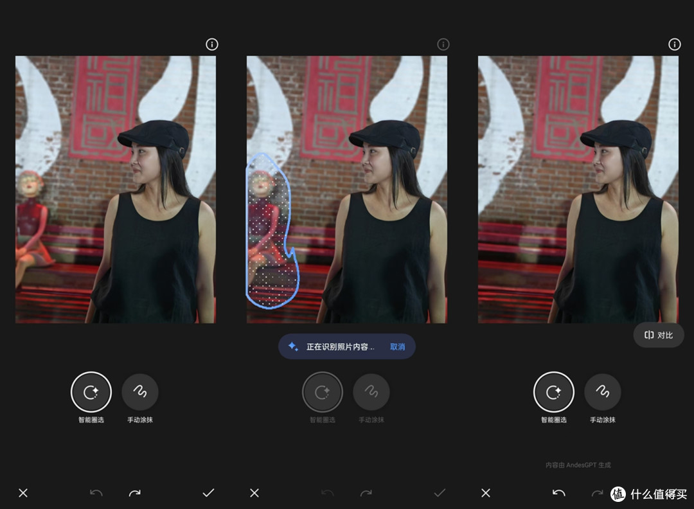Tap the 内容由 AndesGPT 生成 notice
The height and width of the screenshot is (509, 694).
pyautogui.click(x=578, y=465)
